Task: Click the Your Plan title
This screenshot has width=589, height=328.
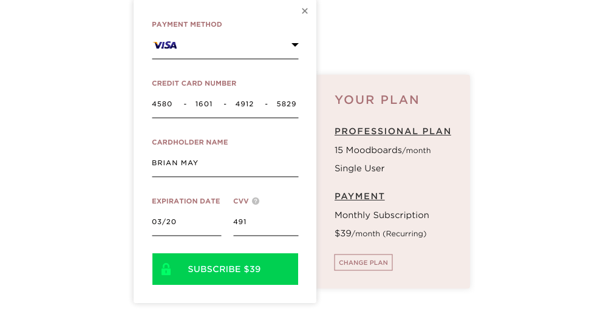Action: pos(376,100)
